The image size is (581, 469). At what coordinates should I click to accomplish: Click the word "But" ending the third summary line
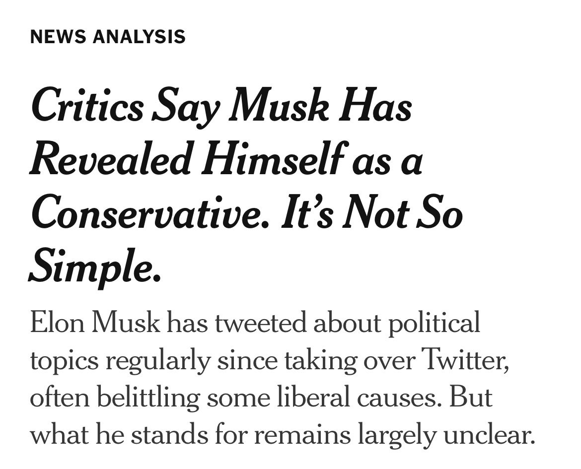click(x=470, y=398)
